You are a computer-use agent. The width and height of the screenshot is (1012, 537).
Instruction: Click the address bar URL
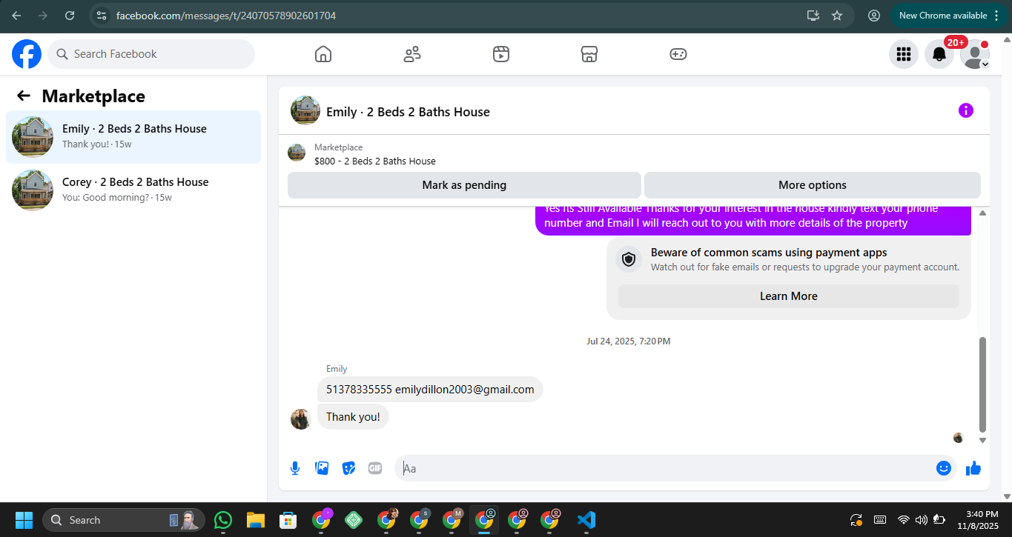click(x=226, y=16)
